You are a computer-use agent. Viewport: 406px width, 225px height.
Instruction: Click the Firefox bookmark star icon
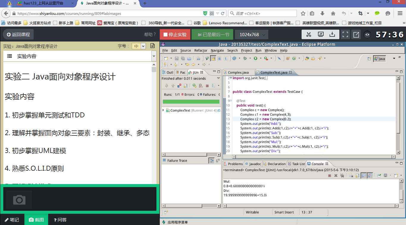(x=303, y=13)
